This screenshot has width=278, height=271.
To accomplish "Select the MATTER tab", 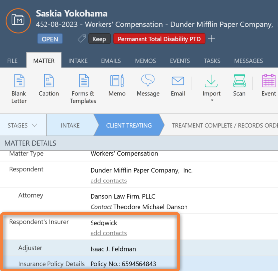I will [44, 60].
